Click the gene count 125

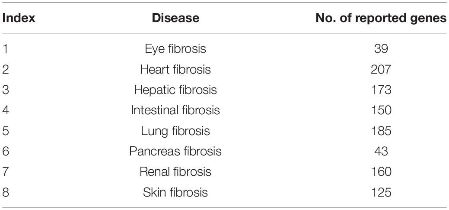pyautogui.click(x=381, y=192)
